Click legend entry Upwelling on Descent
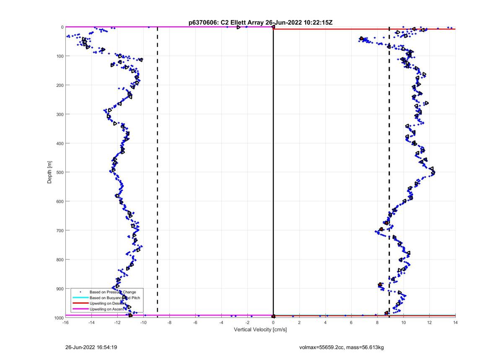Viewport: 503px width, 357px height. 108,303
